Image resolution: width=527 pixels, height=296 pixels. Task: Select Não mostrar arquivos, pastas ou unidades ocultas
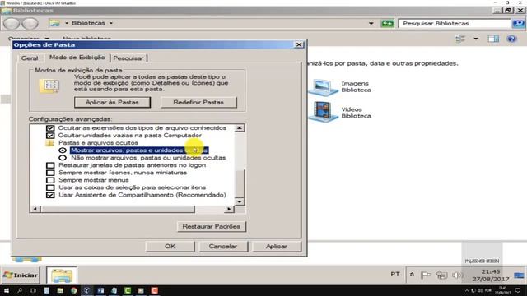coord(63,158)
